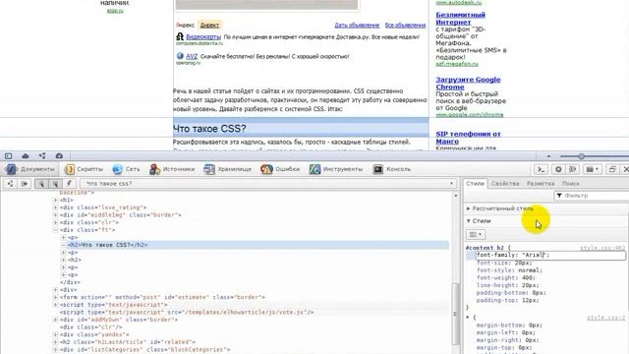
Task: Toggle the command line console icon
Action: tap(542, 169)
